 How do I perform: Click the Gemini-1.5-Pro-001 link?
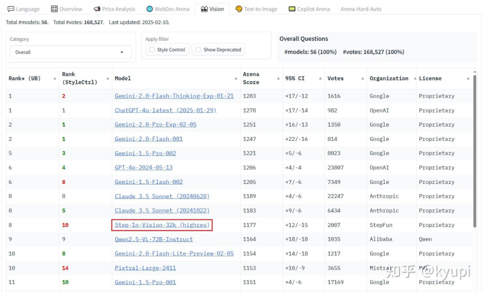(x=145, y=282)
